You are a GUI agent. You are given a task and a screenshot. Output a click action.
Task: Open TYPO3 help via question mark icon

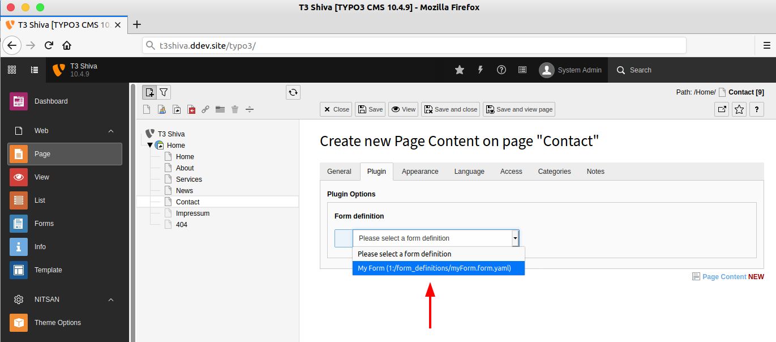coord(501,70)
